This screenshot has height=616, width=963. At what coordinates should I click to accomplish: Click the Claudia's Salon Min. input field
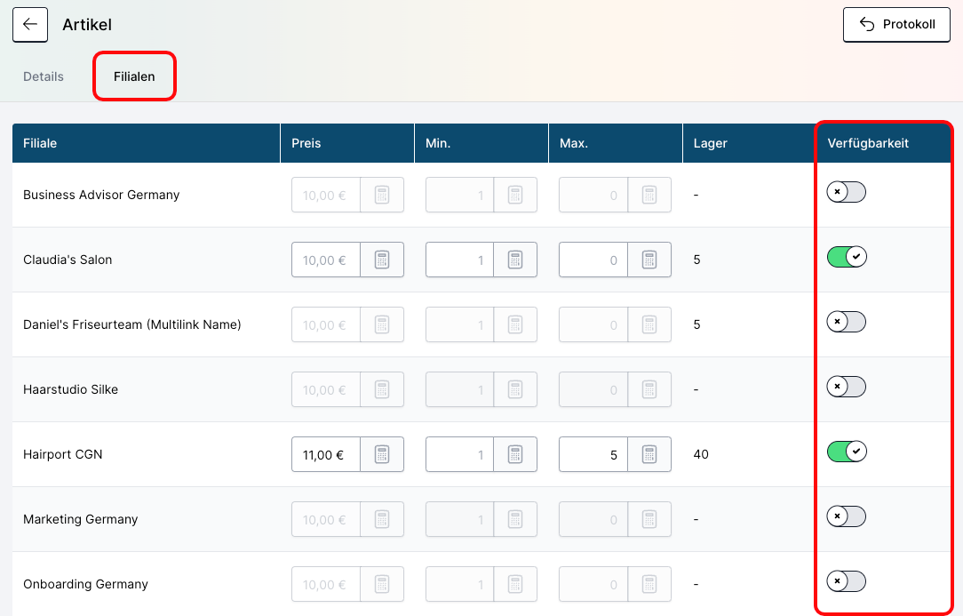point(459,260)
